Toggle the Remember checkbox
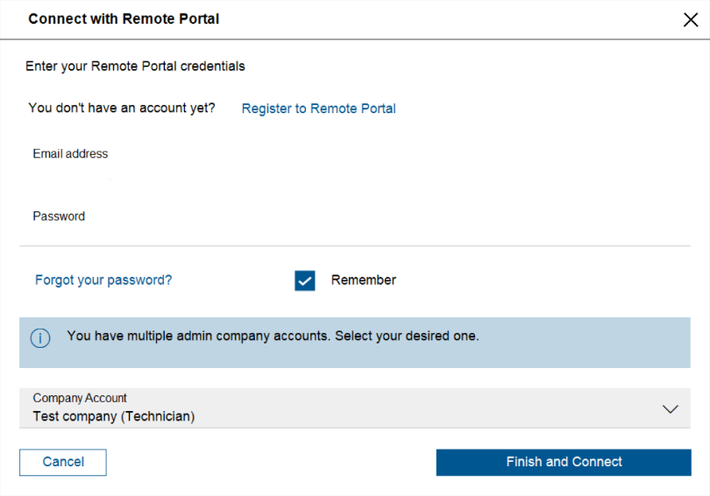Image resolution: width=710 pixels, height=496 pixels. pos(305,280)
